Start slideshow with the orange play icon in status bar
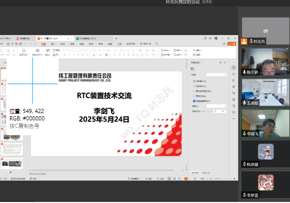The width and height of the screenshot is (290, 203). [x=186, y=178]
